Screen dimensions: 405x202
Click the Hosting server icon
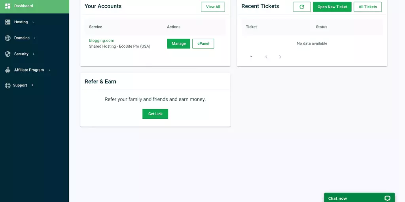8,22
